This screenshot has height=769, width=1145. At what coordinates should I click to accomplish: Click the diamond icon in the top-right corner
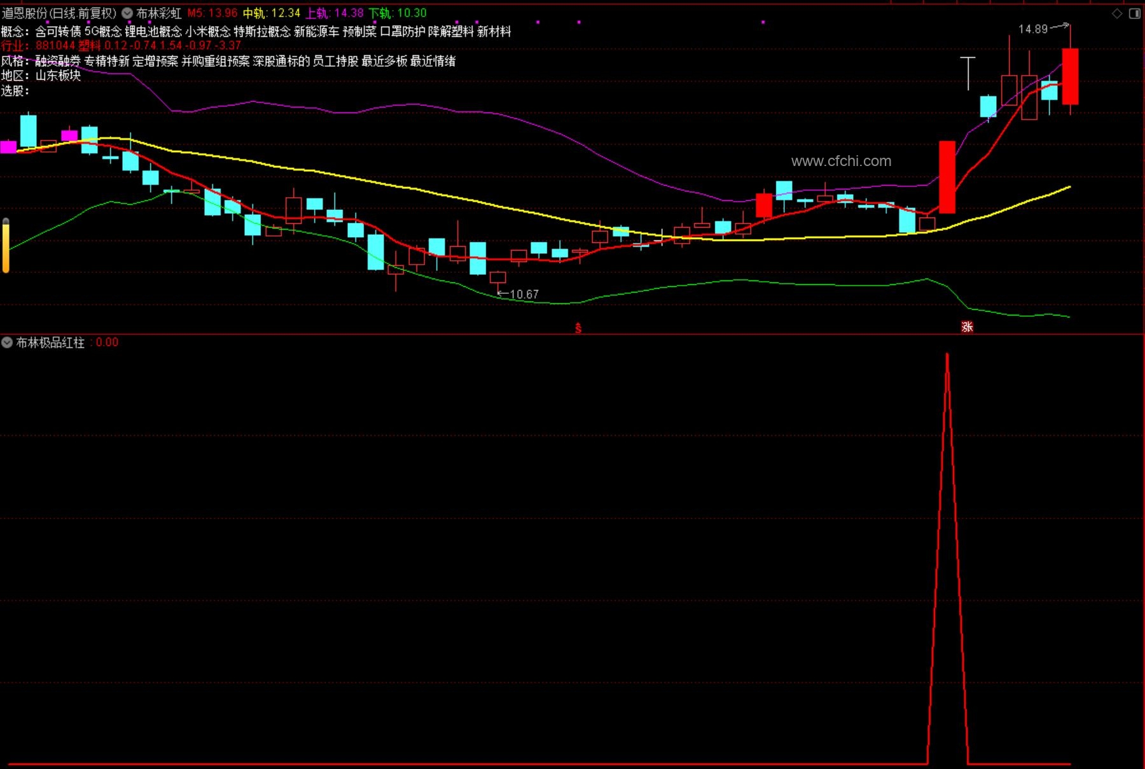[x=1117, y=13]
